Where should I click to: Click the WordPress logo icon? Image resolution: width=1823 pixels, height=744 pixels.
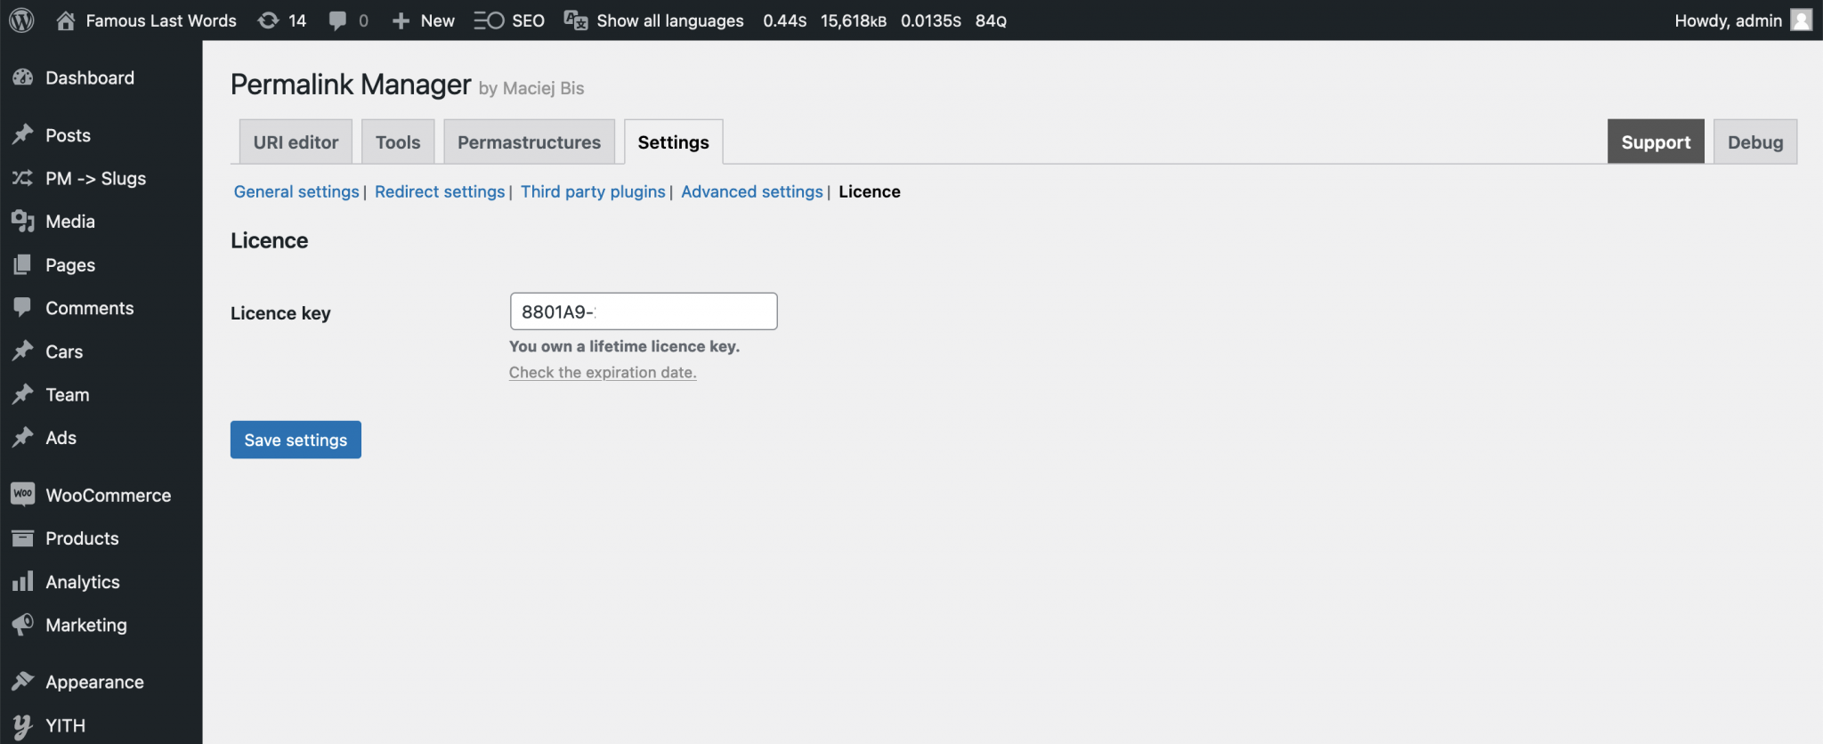(x=21, y=20)
